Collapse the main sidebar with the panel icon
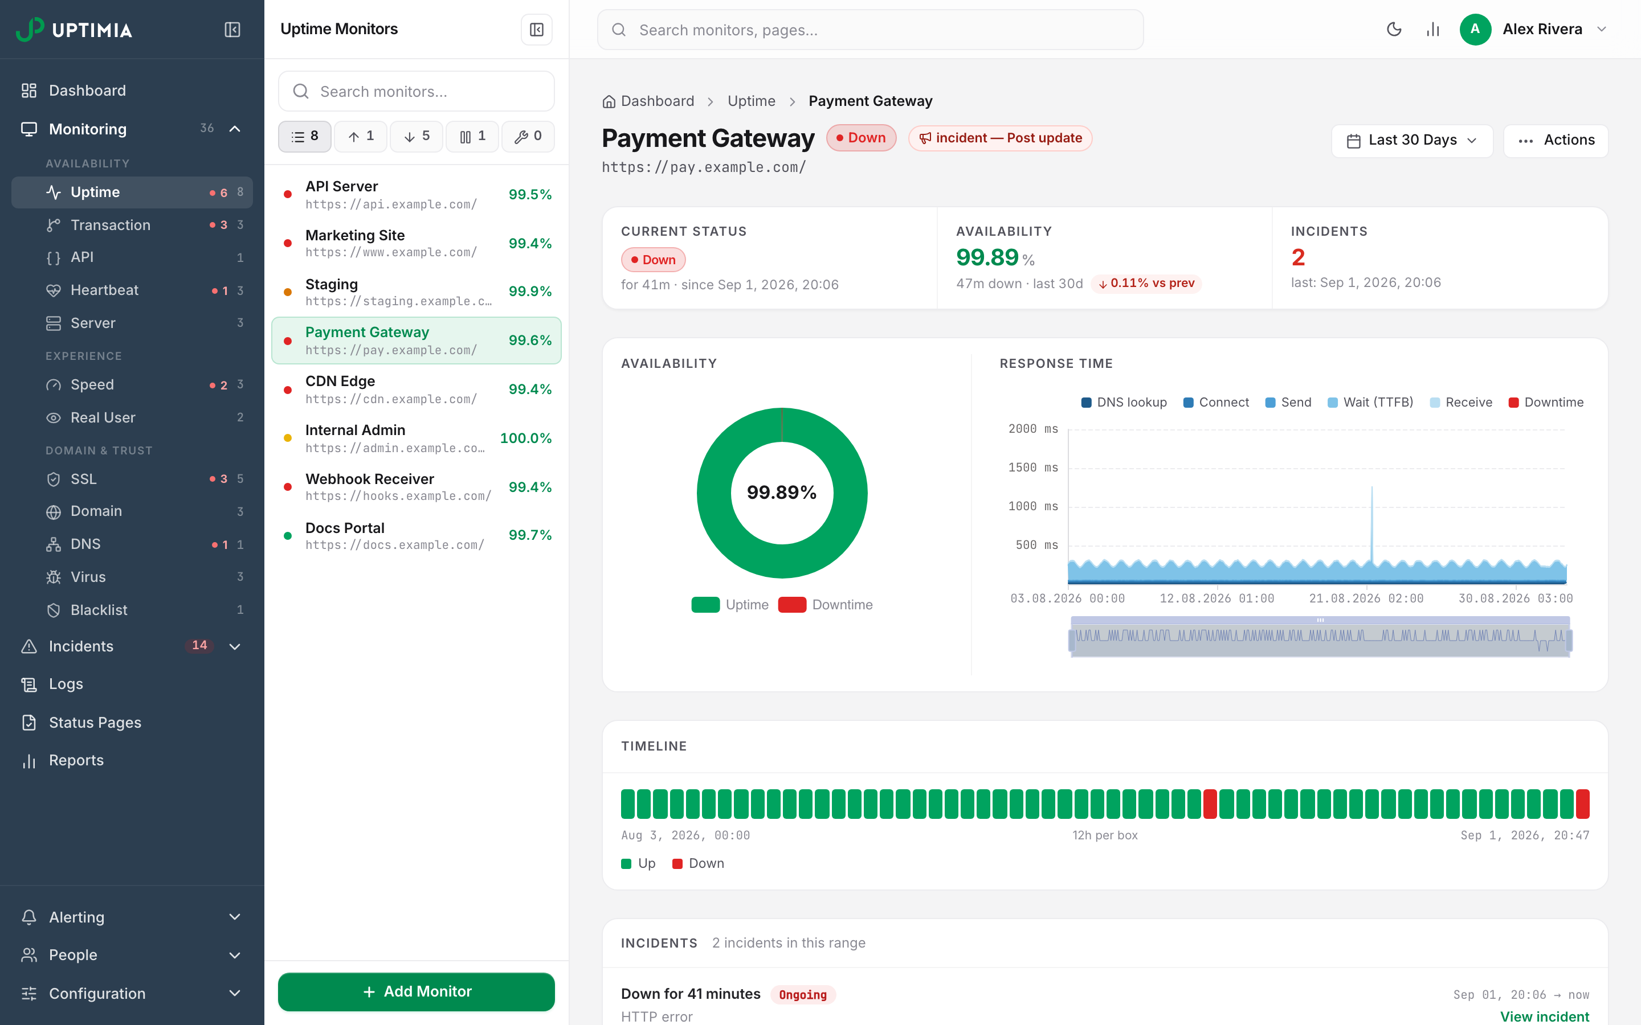This screenshot has width=1641, height=1025. point(232,30)
